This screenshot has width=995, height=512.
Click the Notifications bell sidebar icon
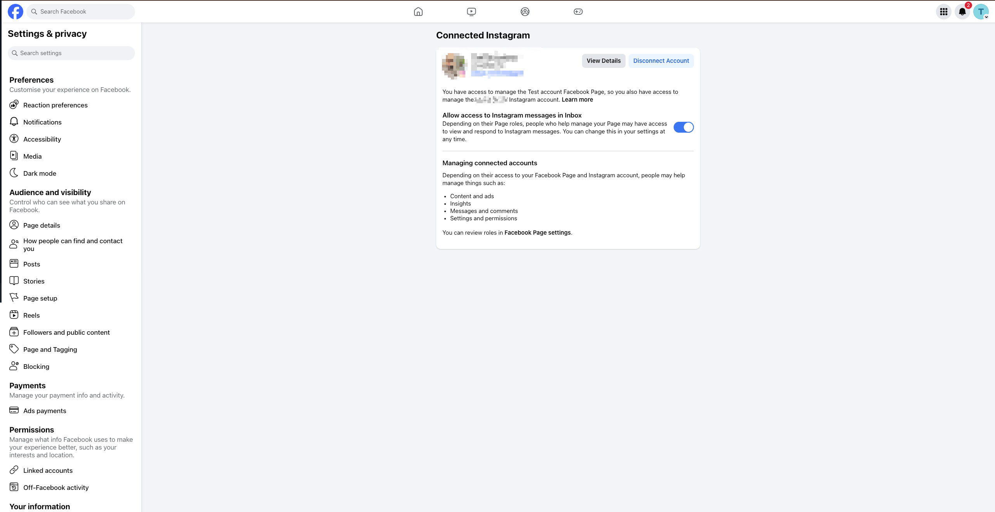point(14,122)
